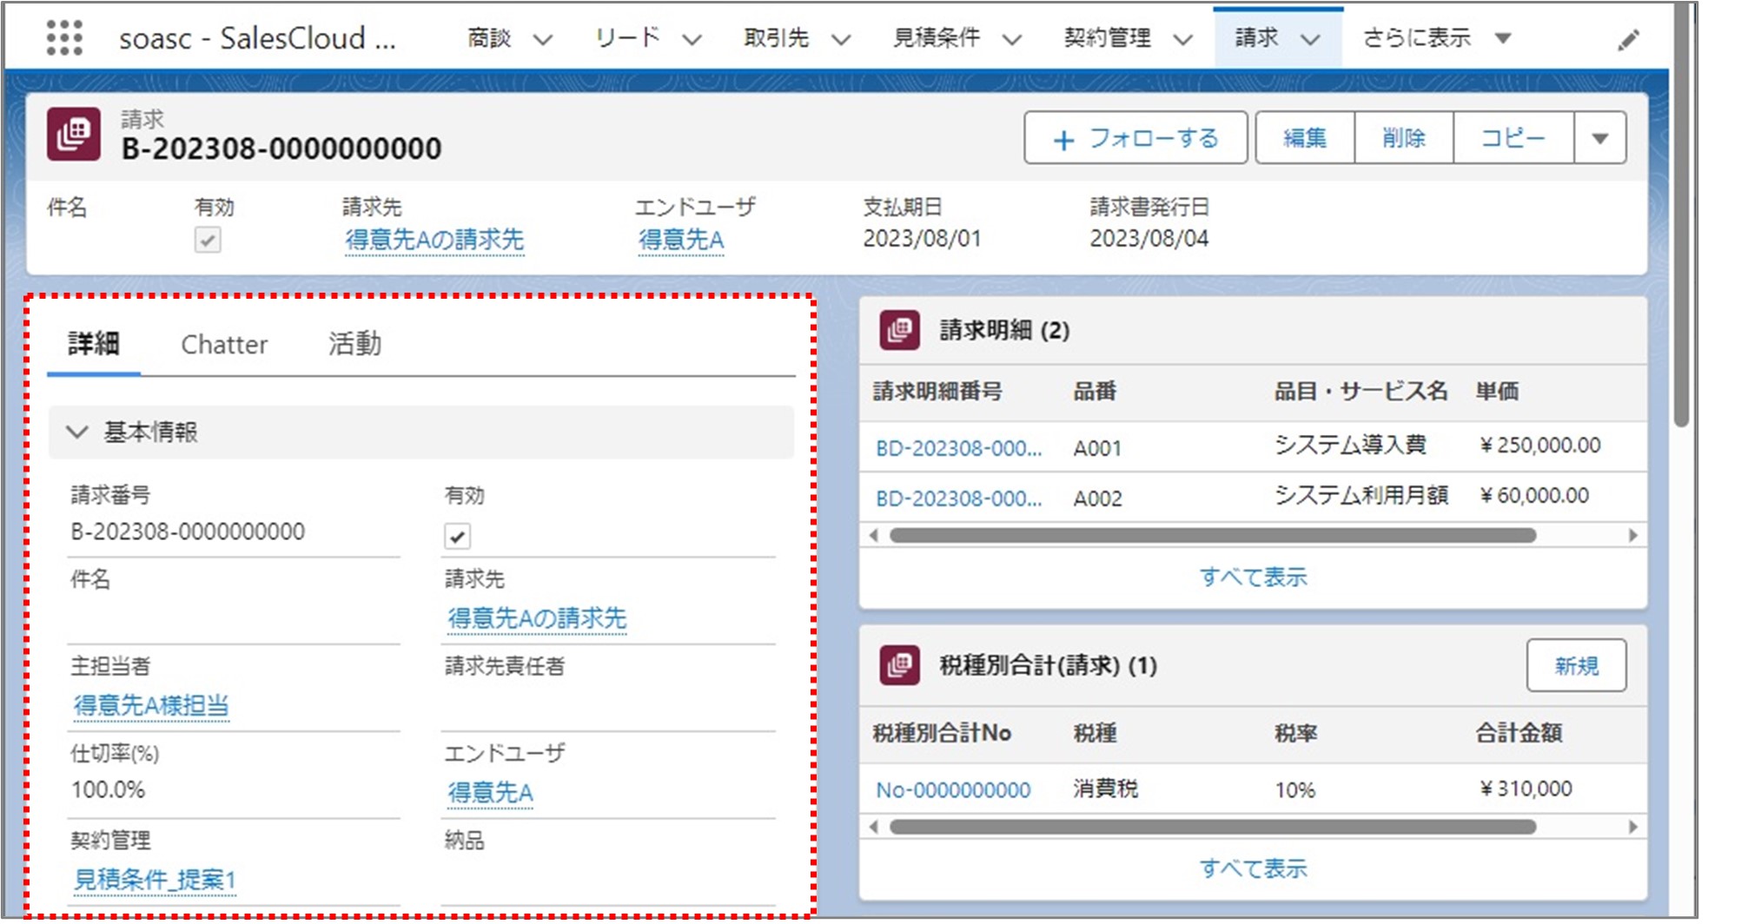Click the 削除 button
Image resolution: width=1761 pixels, height=924 pixels.
pyautogui.click(x=1404, y=138)
